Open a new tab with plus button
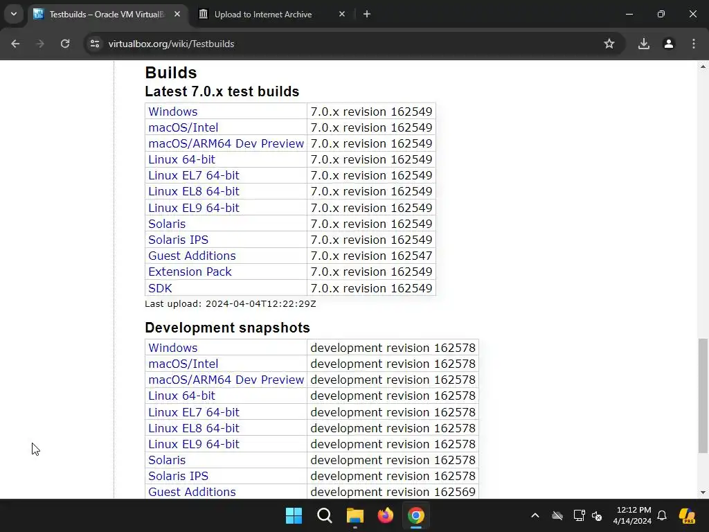The image size is (709, 532). [x=367, y=15]
